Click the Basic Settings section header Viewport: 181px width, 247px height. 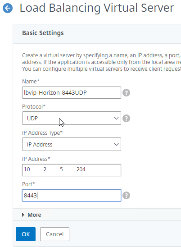[43, 33]
